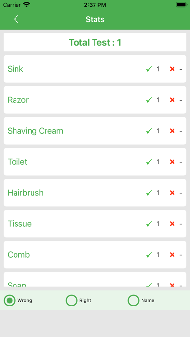Viewport: 190px width, 337px height.
Task: Tap the back arrow in header
Action: [16, 19]
